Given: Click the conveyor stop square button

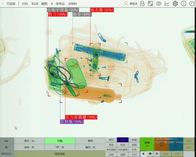Looking at the screenshot, I should pos(150,153).
